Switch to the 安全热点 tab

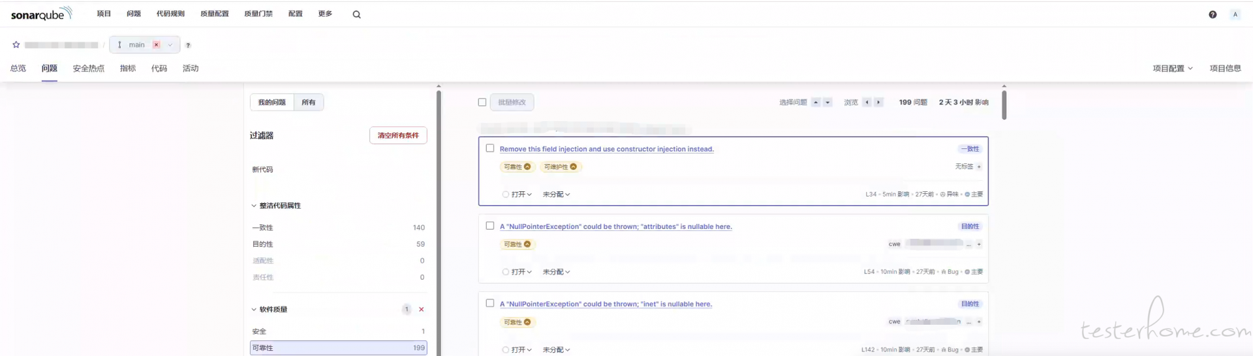(x=88, y=68)
